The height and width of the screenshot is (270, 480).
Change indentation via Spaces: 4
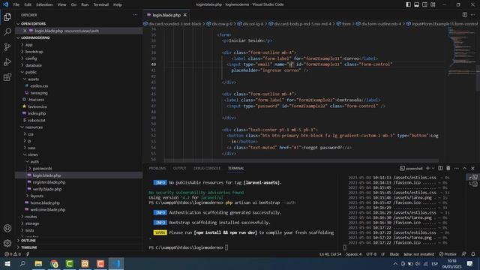(x=353, y=254)
